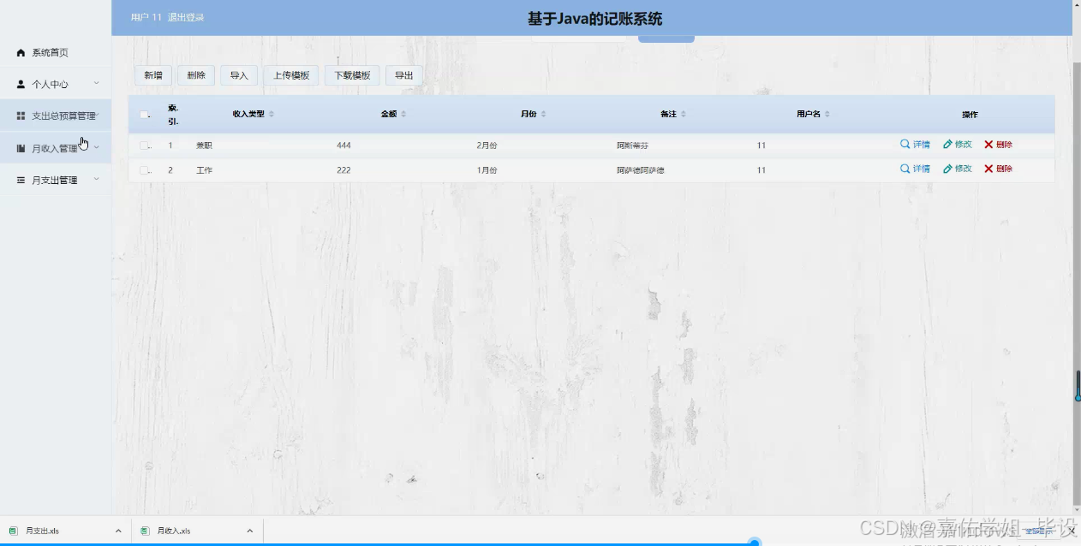Click the red X 删除 icon on row 1

click(988, 145)
